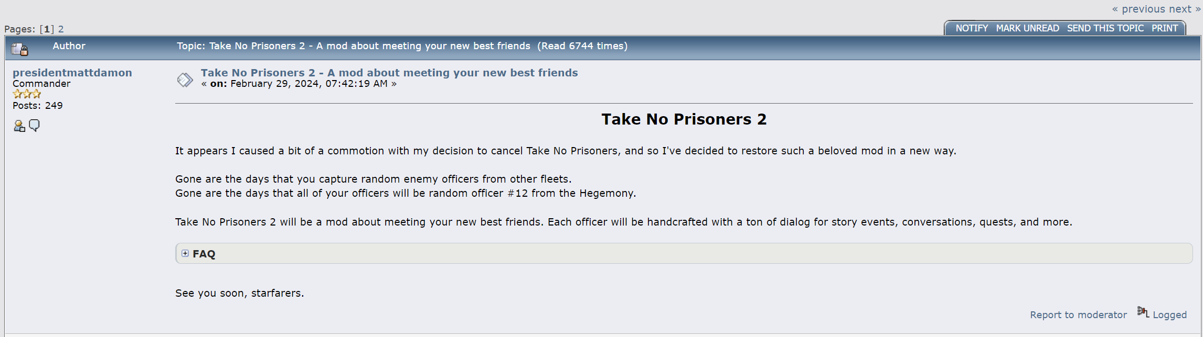Click the Logged link
Image resolution: width=1203 pixels, height=337 pixels.
pyautogui.click(x=1169, y=314)
